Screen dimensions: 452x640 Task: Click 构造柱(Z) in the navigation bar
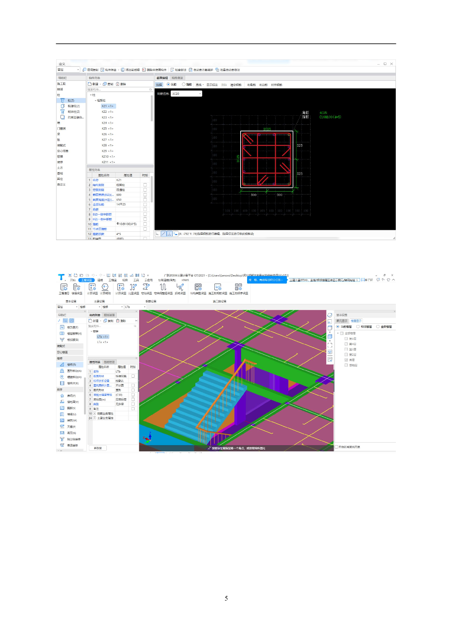point(73,106)
